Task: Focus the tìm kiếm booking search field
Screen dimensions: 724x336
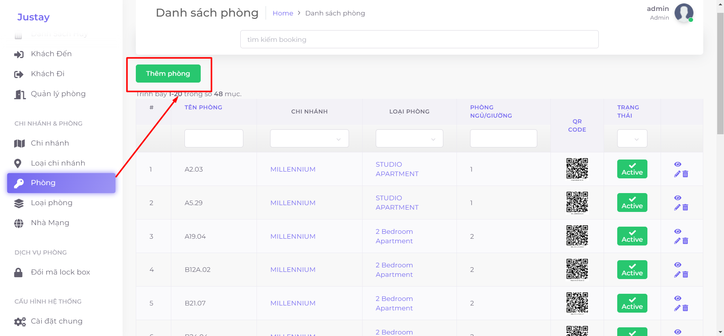Action: click(419, 40)
